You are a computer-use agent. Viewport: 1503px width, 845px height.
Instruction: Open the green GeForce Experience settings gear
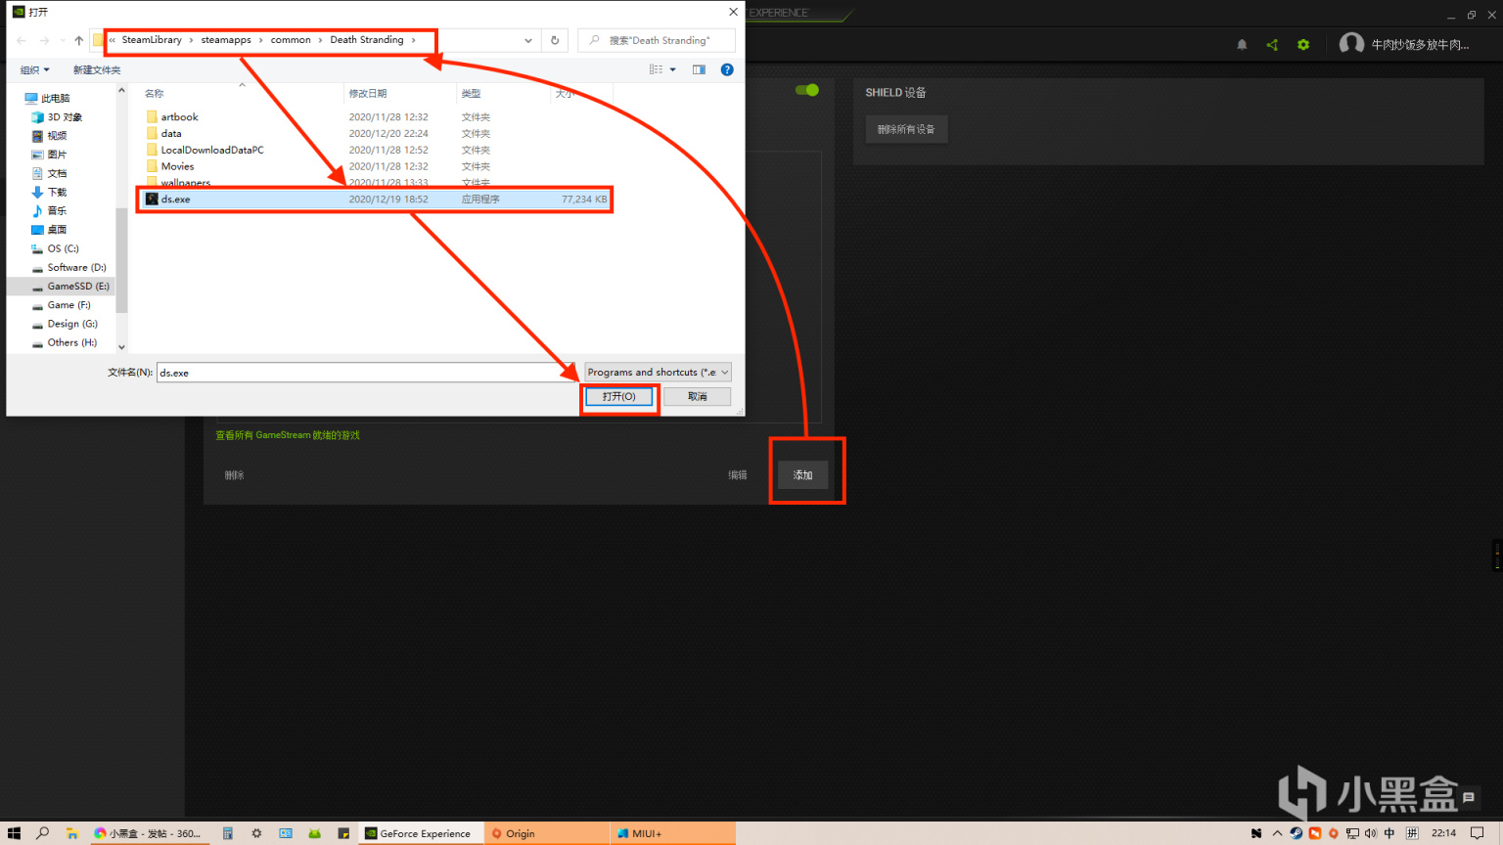click(1303, 44)
